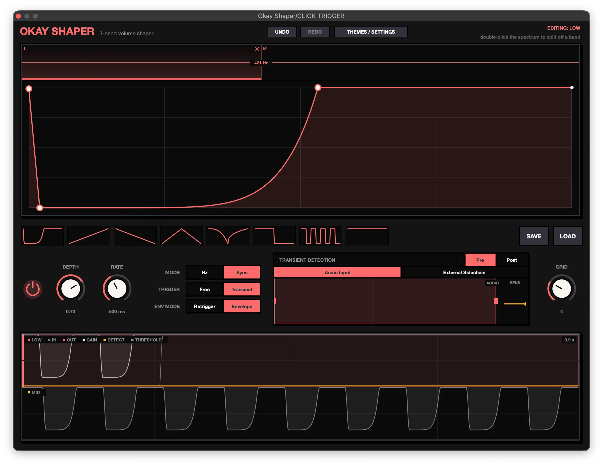Set env mode to Envelope
The image size is (603, 466).
click(242, 306)
